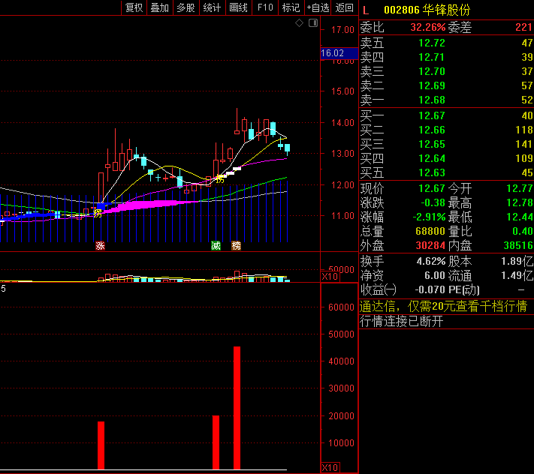This screenshot has height=474, width=534.
Task: Click 流通 value 1.49亿
Action: tap(517, 276)
